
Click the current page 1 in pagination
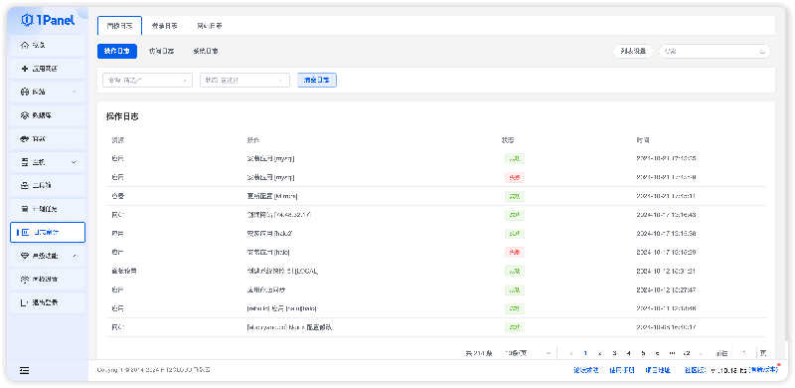click(x=585, y=353)
